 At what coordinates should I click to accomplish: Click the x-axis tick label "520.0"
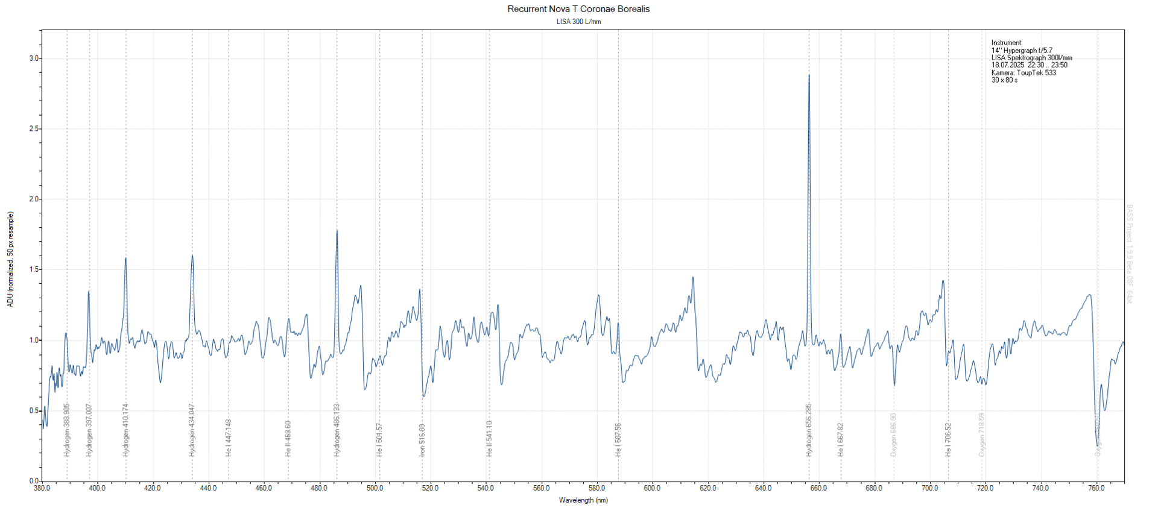[430, 488]
